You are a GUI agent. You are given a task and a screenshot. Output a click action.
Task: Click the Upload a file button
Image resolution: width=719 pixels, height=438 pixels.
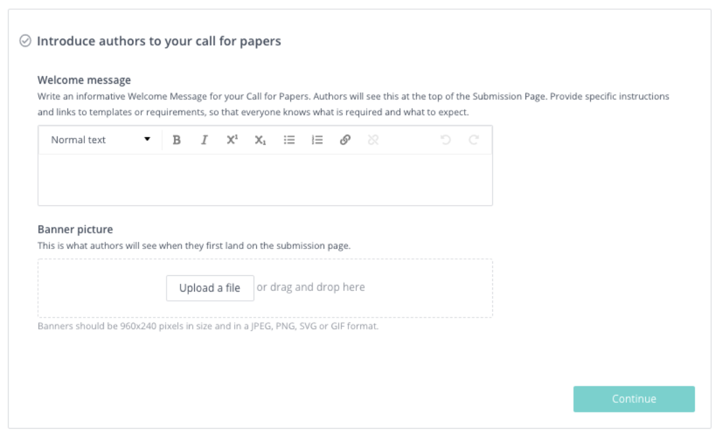[x=210, y=288]
